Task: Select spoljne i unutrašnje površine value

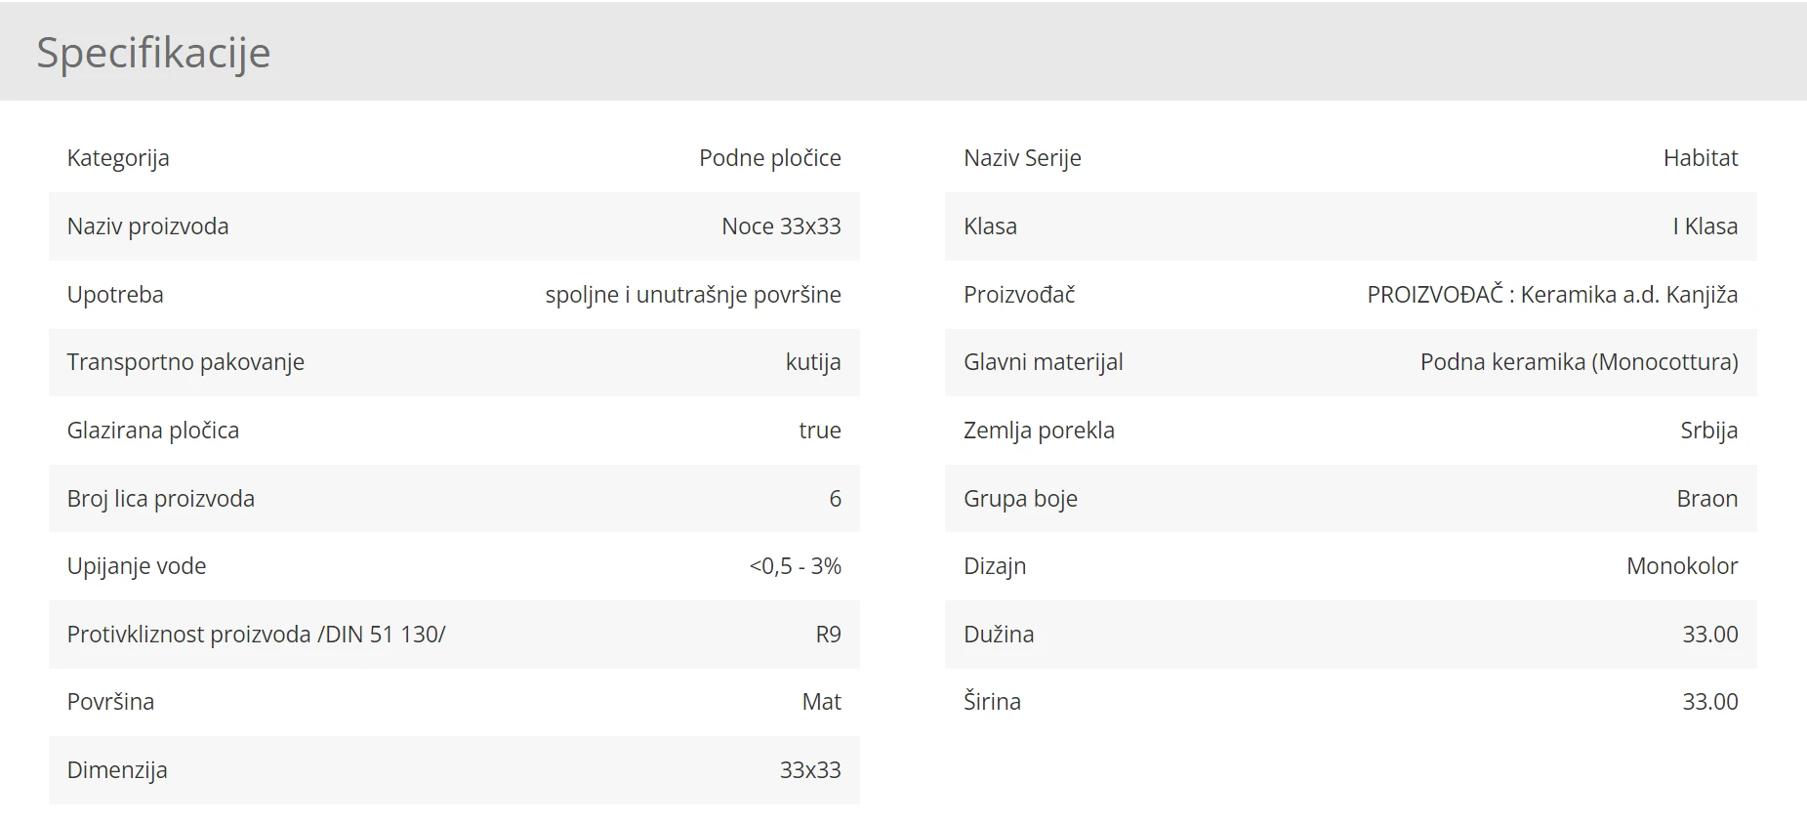Action: click(693, 295)
